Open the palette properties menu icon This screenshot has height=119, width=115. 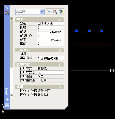[7, 105]
